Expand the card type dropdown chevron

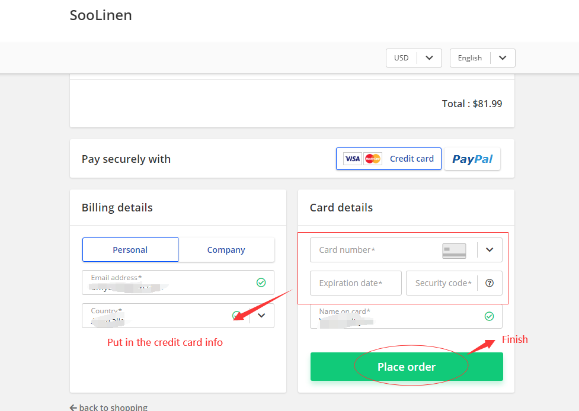[x=490, y=250]
